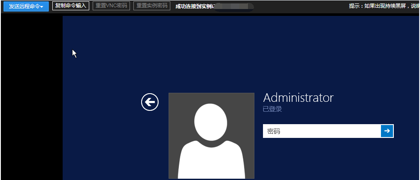Screen dimensions: 420x180
Task: Click the 成功连接到实例 status message
Action: pos(194,6)
